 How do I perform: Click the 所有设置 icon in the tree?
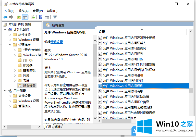click(x=20, y=86)
